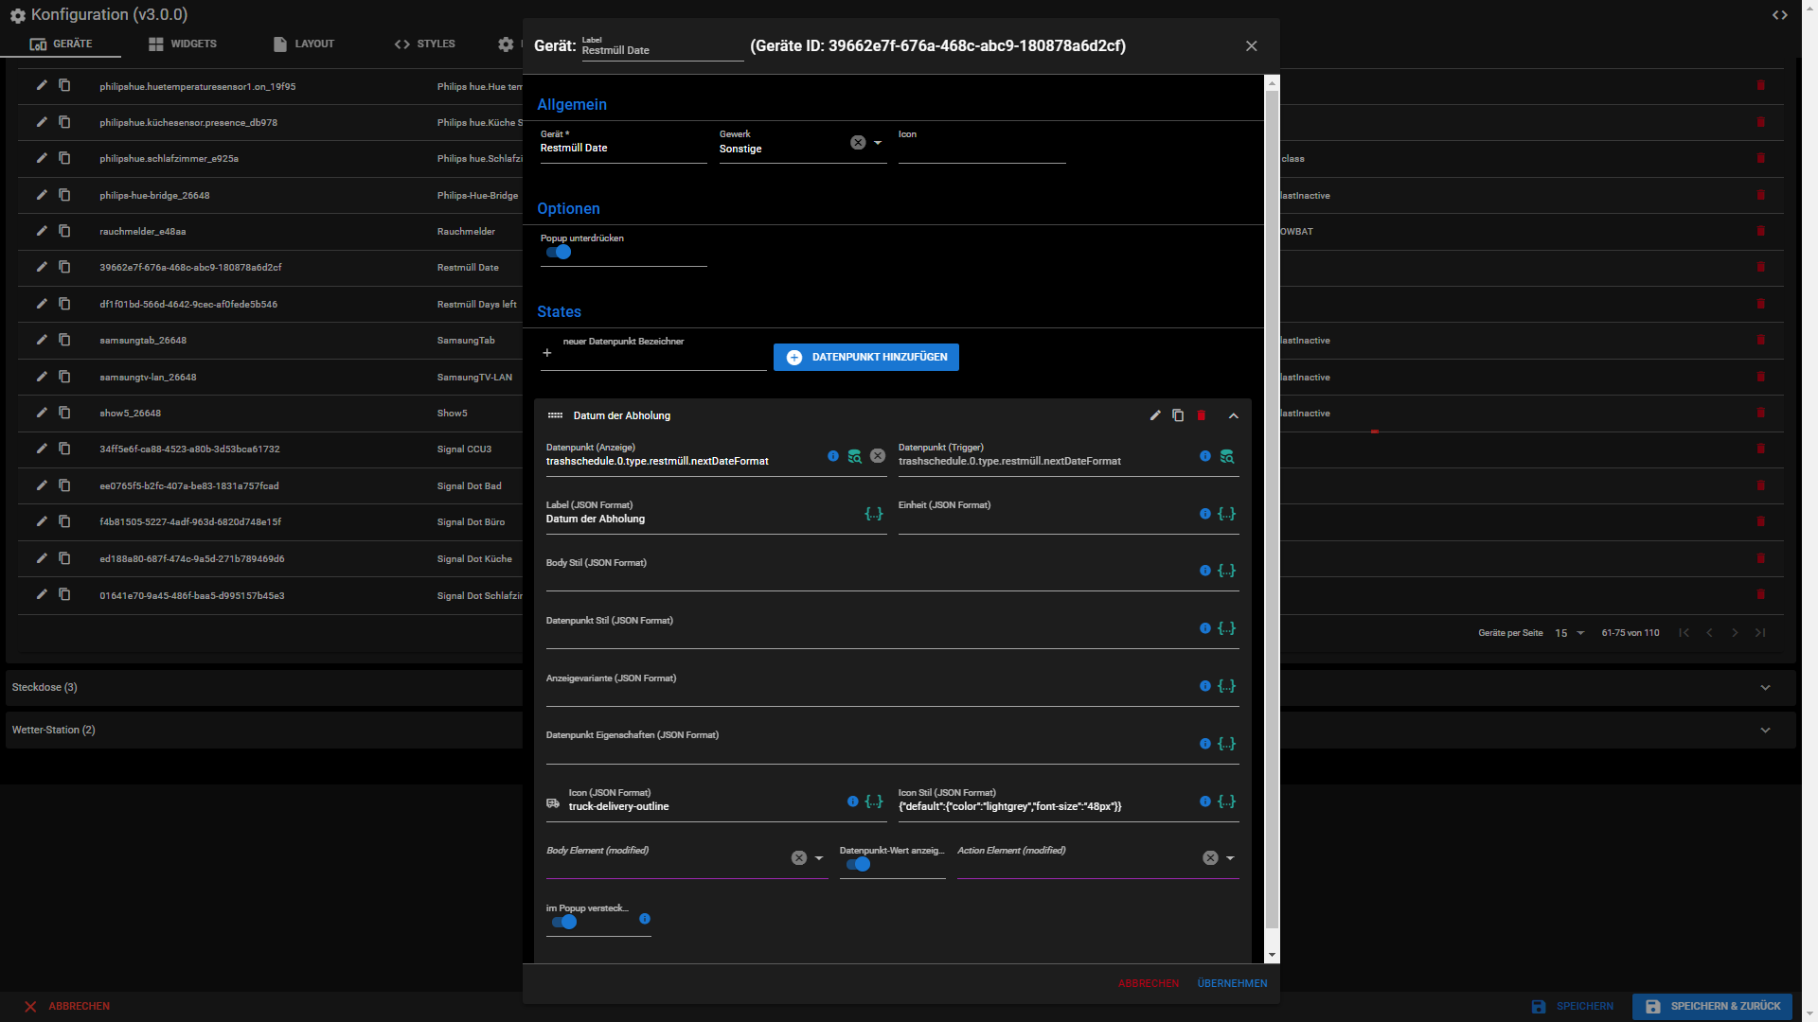Clear the Action Element selection
This screenshot has width=1818, height=1022.
point(1210,858)
